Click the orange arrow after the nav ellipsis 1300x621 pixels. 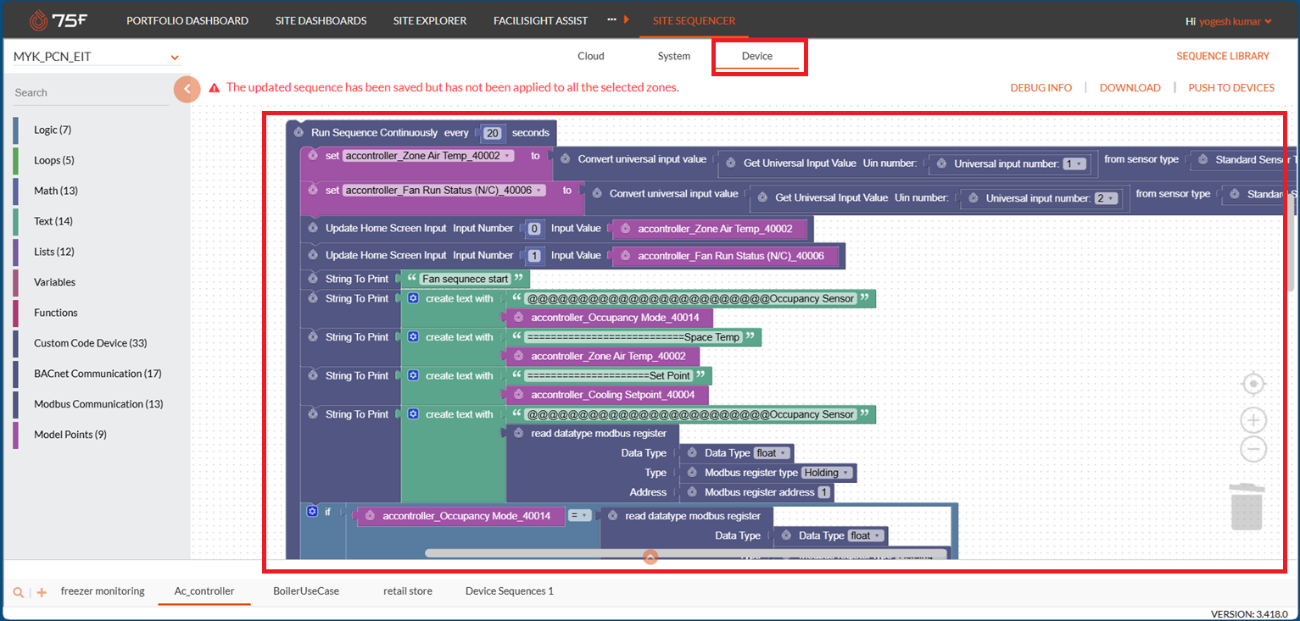tap(626, 19)
